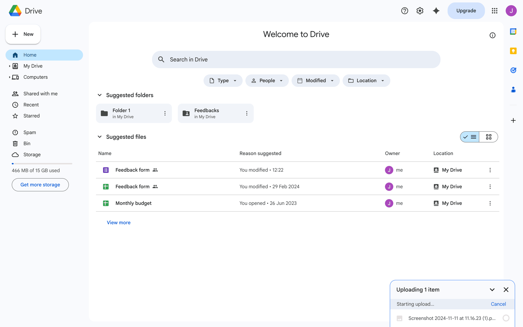This screenshot has width=523, height=327.
Task: Open Bin in sidebar
Action: tap(44, 144)
